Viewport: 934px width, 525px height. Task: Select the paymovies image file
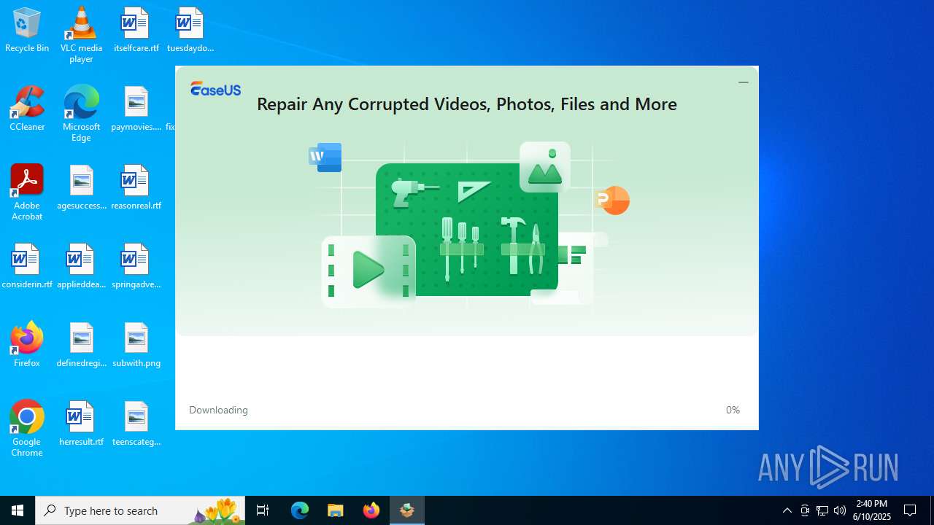click(136, 109)
